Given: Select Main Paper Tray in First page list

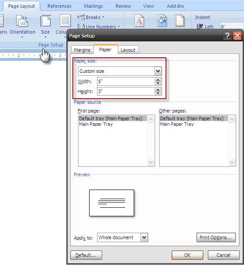Looking at the screenshot, I should [x=96, y=124].
